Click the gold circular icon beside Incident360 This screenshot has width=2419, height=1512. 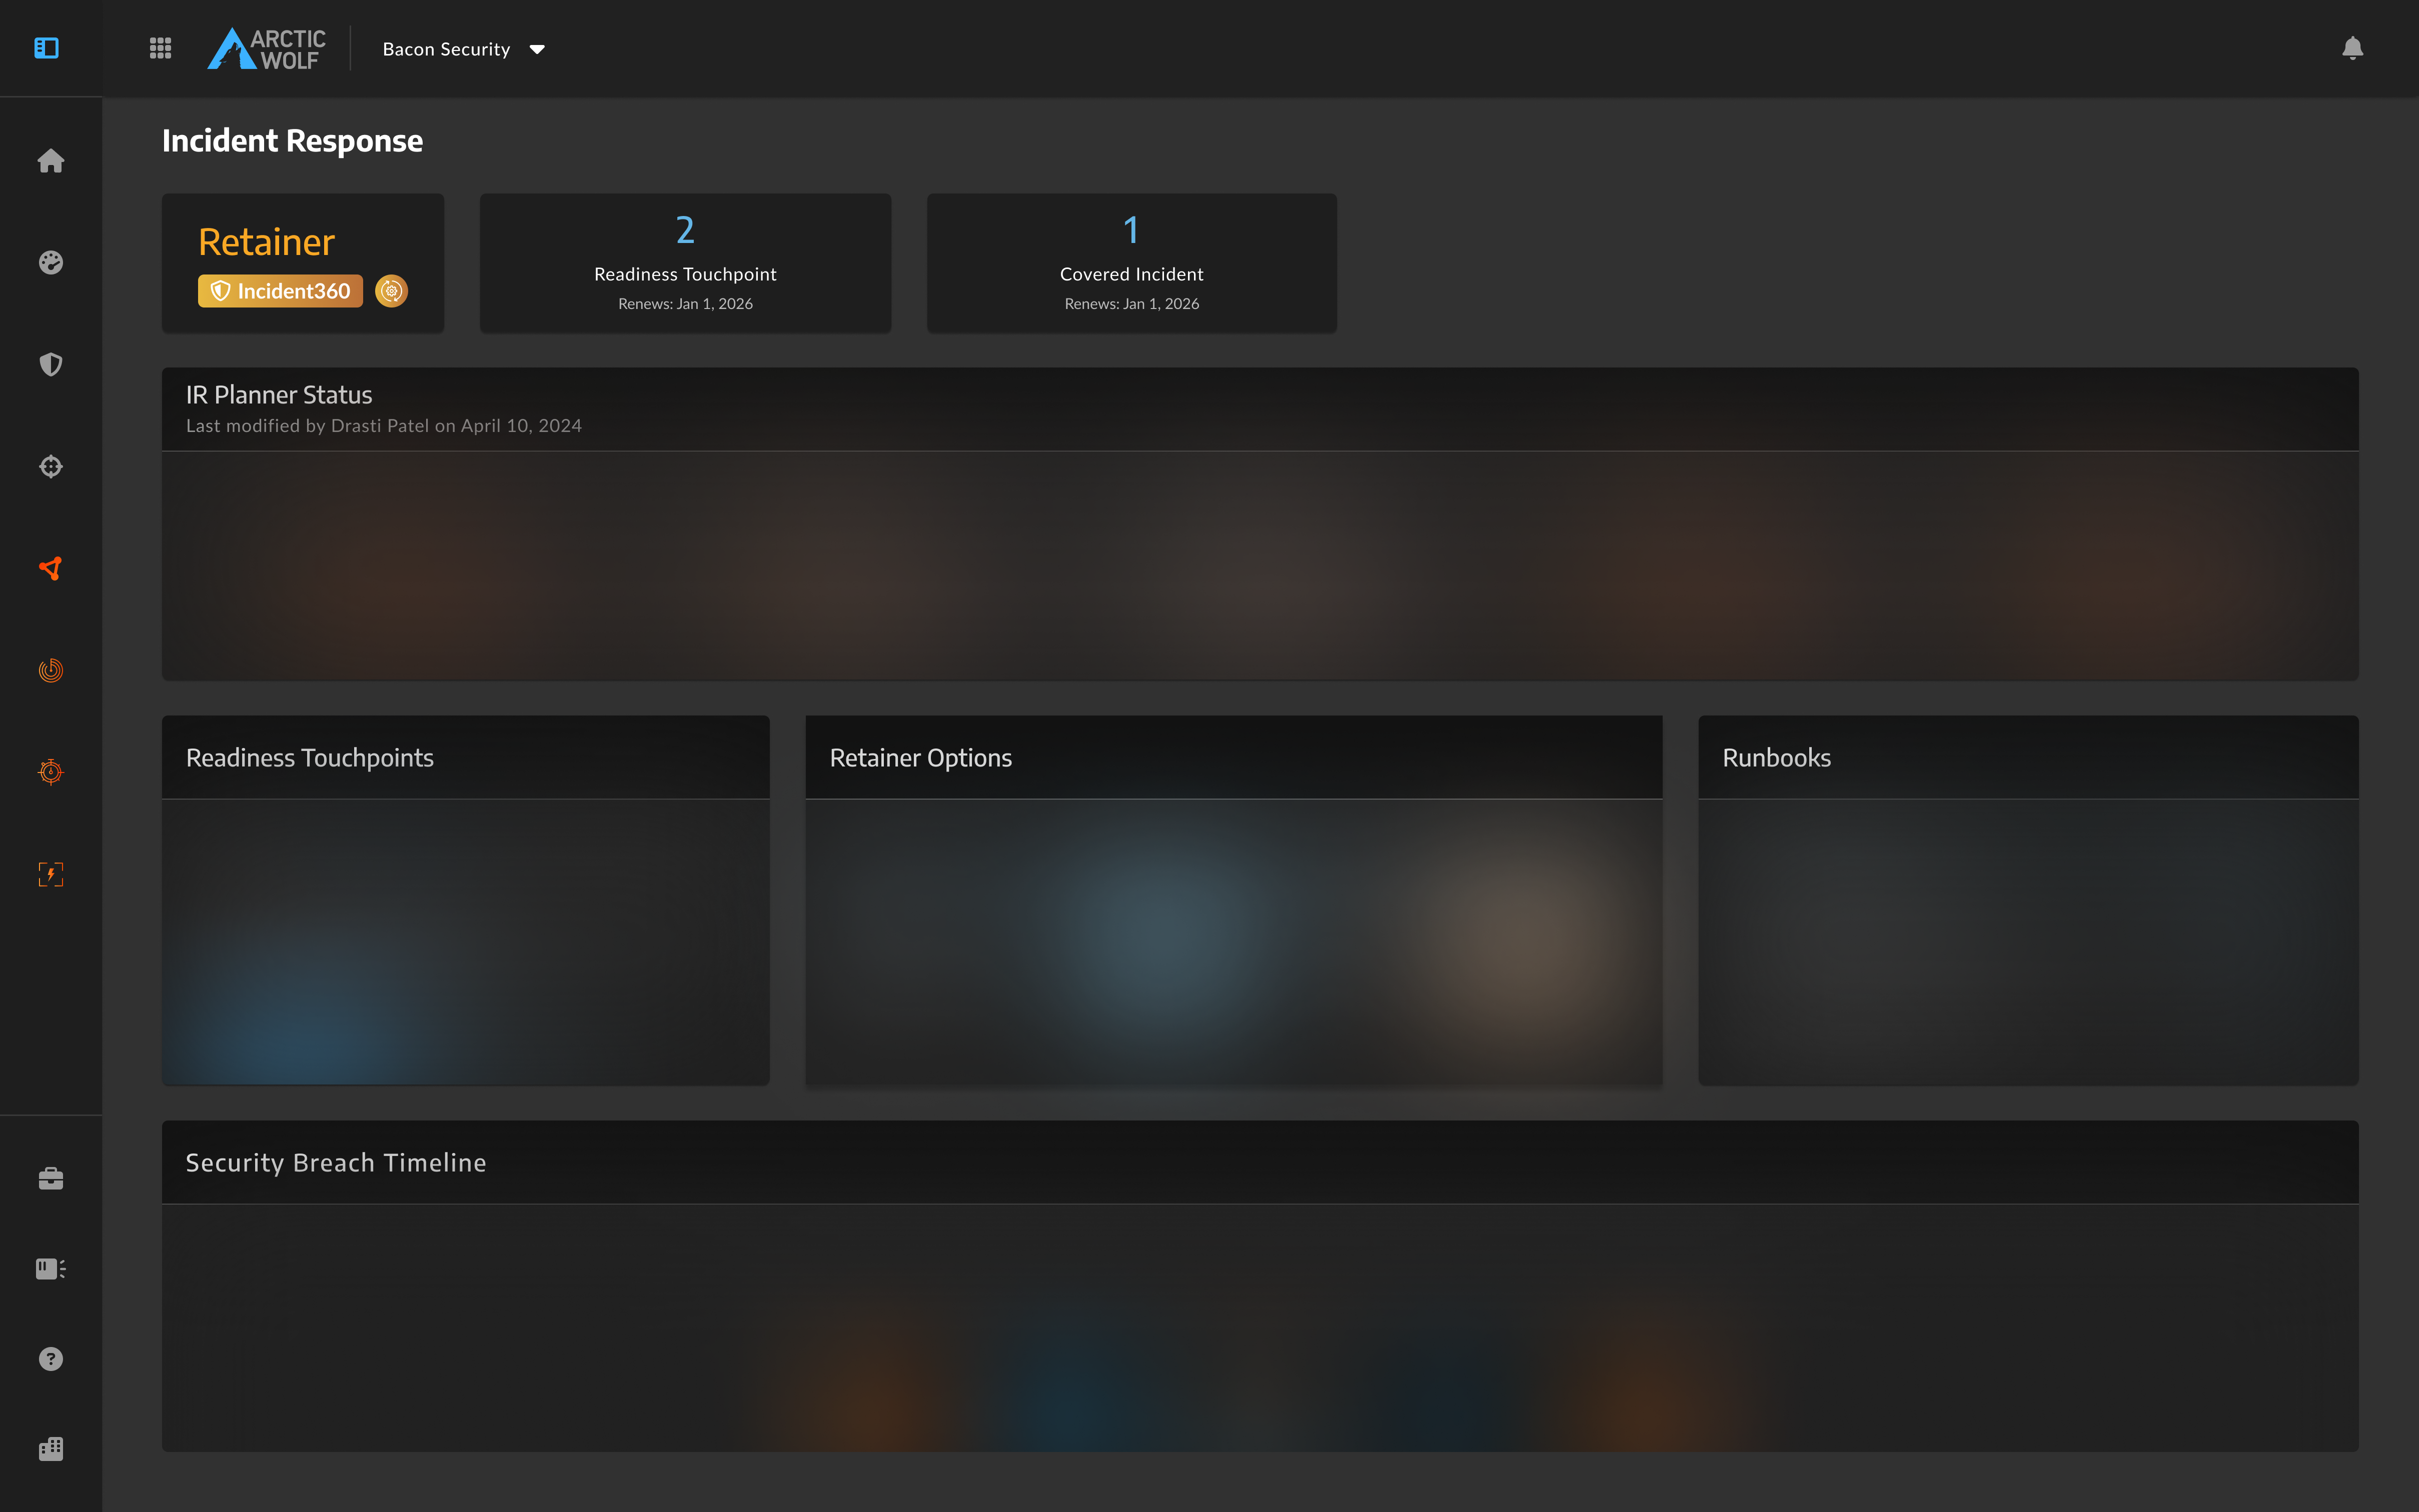tap(391, 291)
